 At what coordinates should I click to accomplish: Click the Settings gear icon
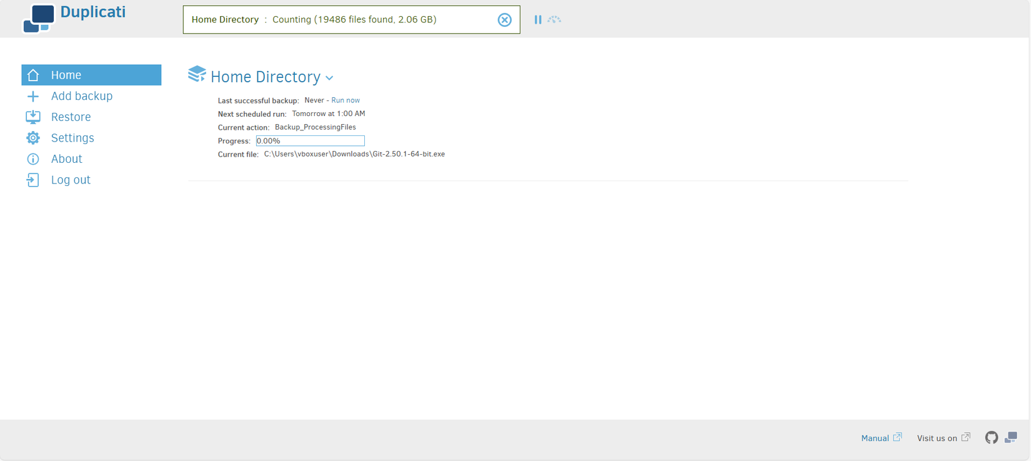[x=33, y=138]
